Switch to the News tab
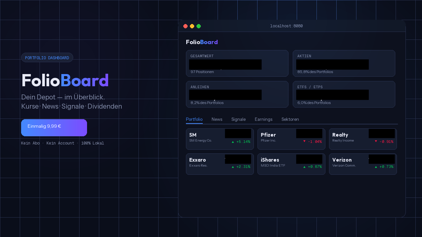This screenshot has height=237, width=422. point(217,119)
